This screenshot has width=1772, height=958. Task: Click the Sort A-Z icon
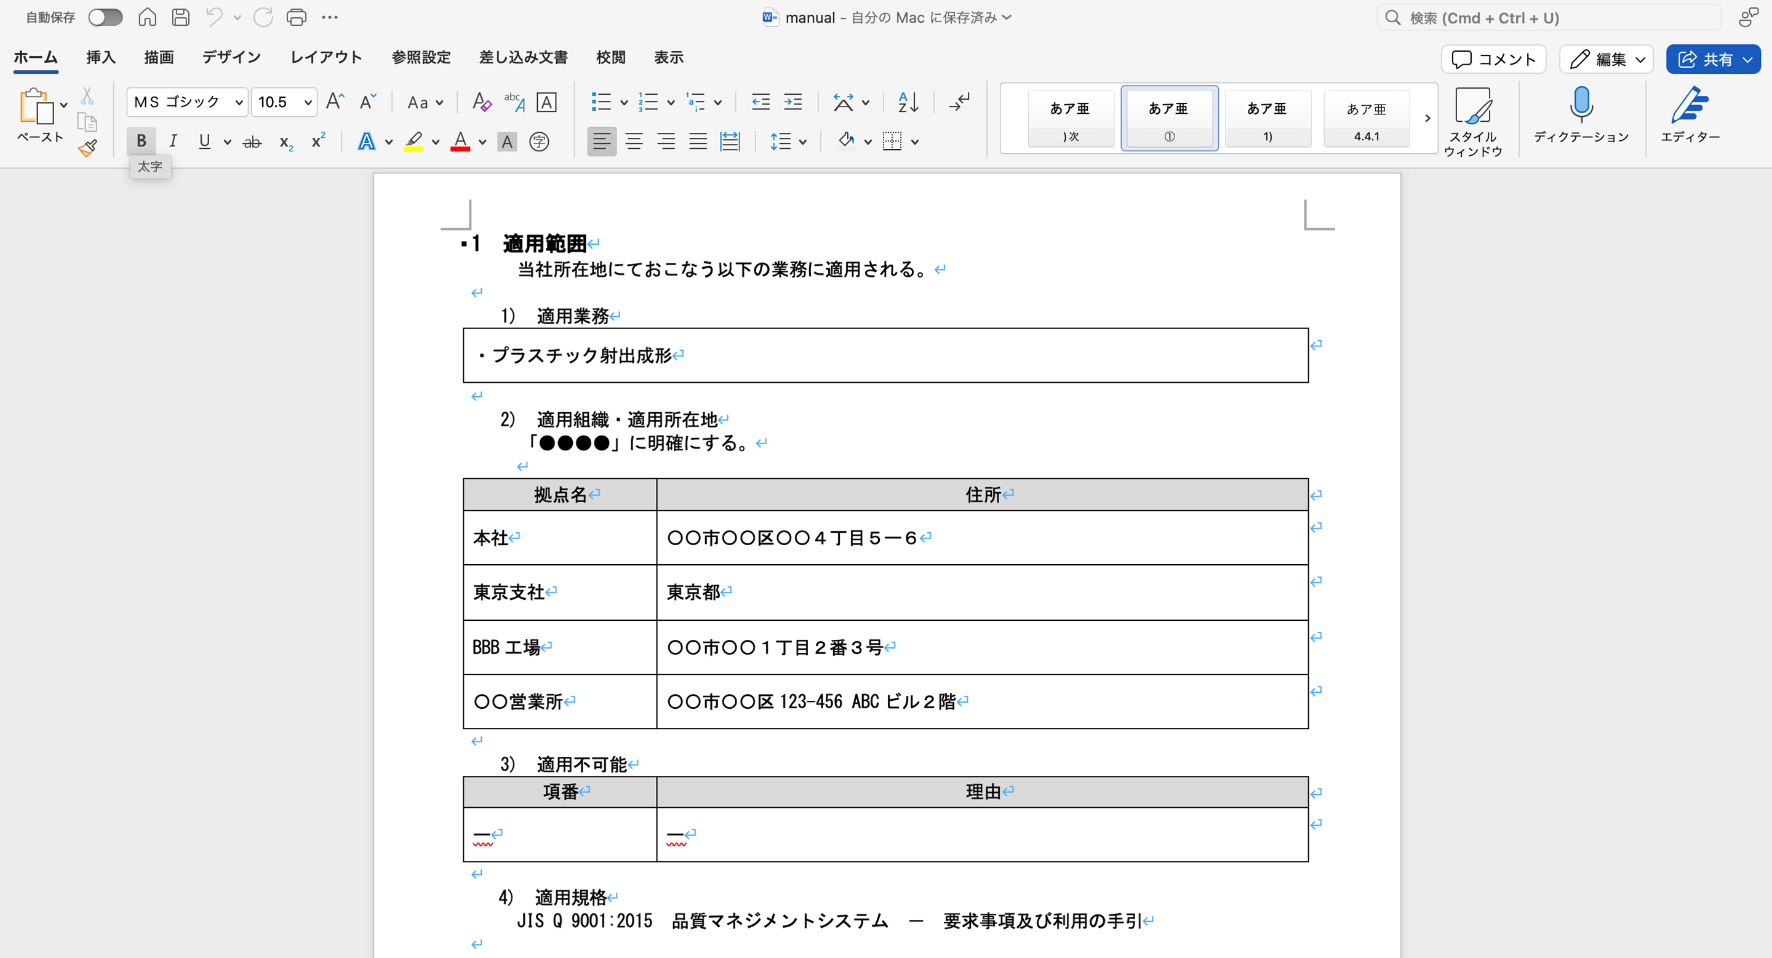908,103
